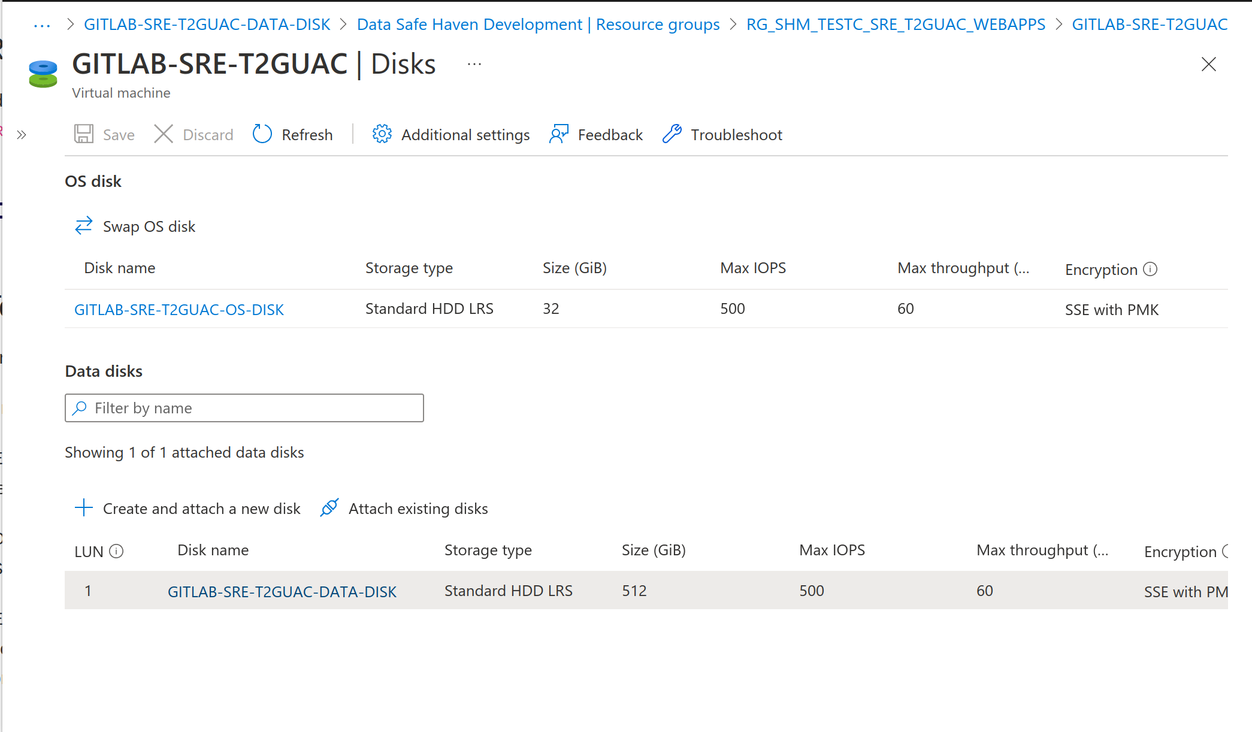Open Additional settings gear icon
This screenshot has width=1252, height=732.
pyautogui.click(x=382, y=134)
